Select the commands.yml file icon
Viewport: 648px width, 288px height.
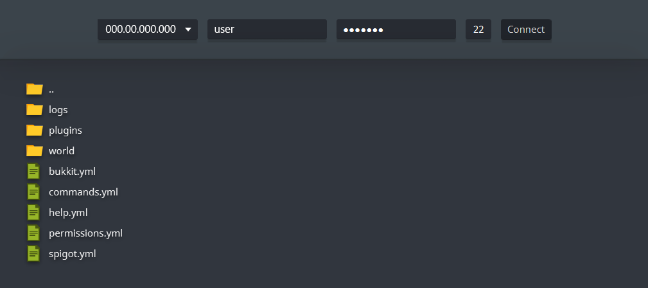33,192
